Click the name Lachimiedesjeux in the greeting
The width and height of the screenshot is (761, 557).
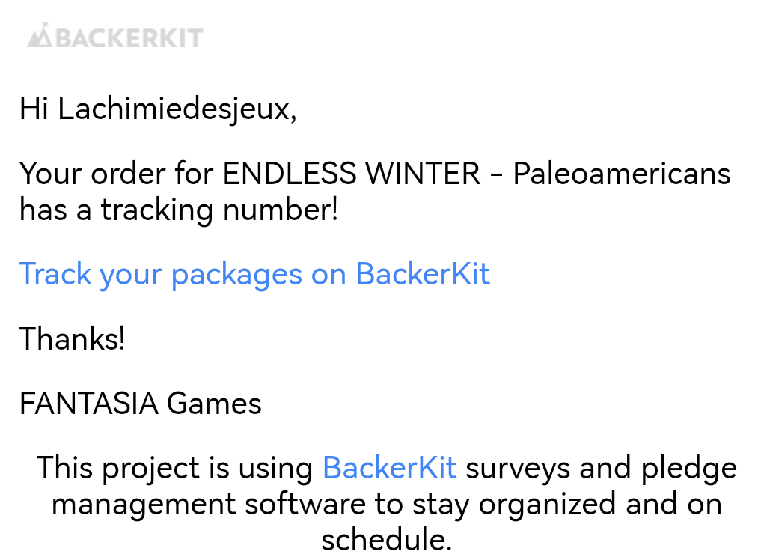pyautogui.click(x=172, y=109)
